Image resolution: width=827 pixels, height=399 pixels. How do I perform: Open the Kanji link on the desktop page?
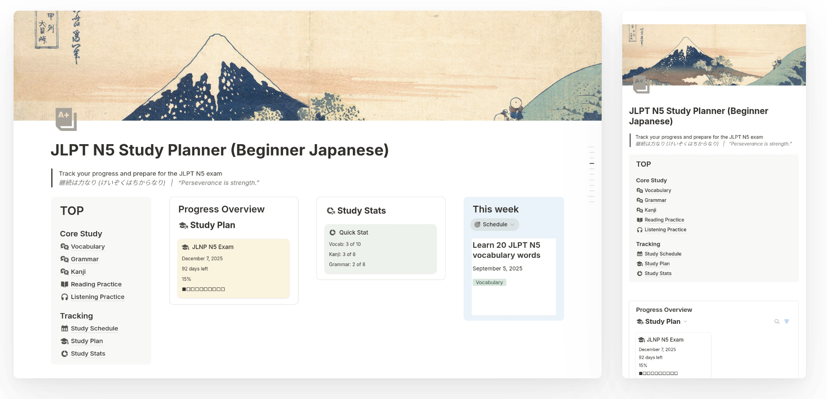[x=78, y=272]
